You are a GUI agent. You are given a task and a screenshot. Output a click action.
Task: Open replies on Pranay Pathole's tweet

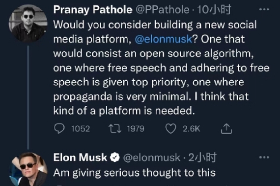pos(59,129)
